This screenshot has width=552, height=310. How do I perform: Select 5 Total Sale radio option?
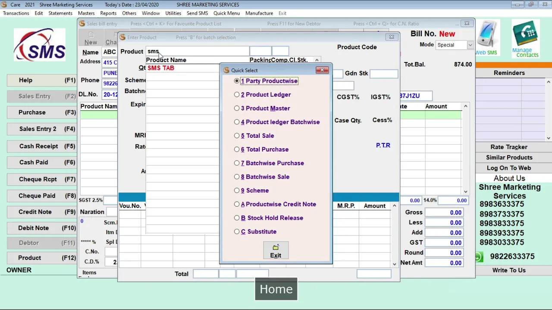click(x=237, y=136)
